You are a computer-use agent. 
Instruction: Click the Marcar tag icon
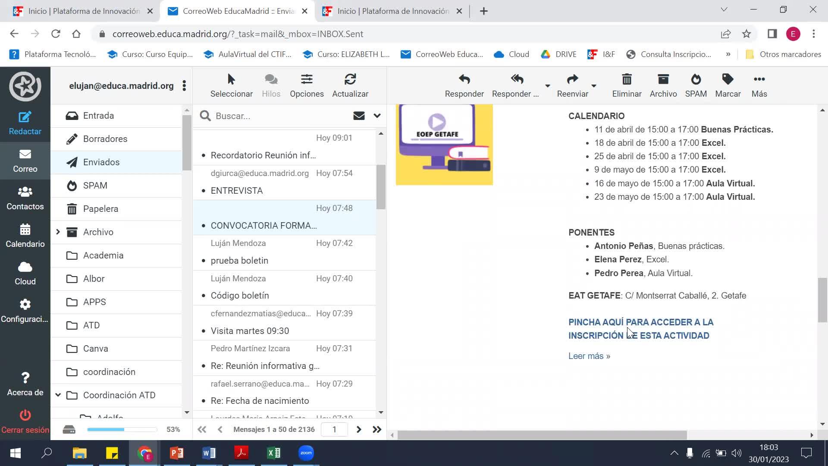tap(728, 79)
